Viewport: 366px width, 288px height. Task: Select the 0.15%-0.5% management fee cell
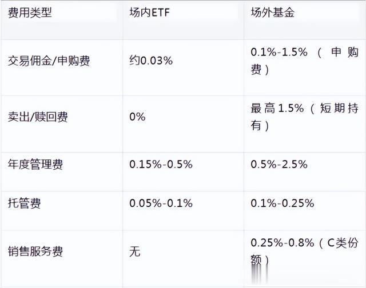161,165
